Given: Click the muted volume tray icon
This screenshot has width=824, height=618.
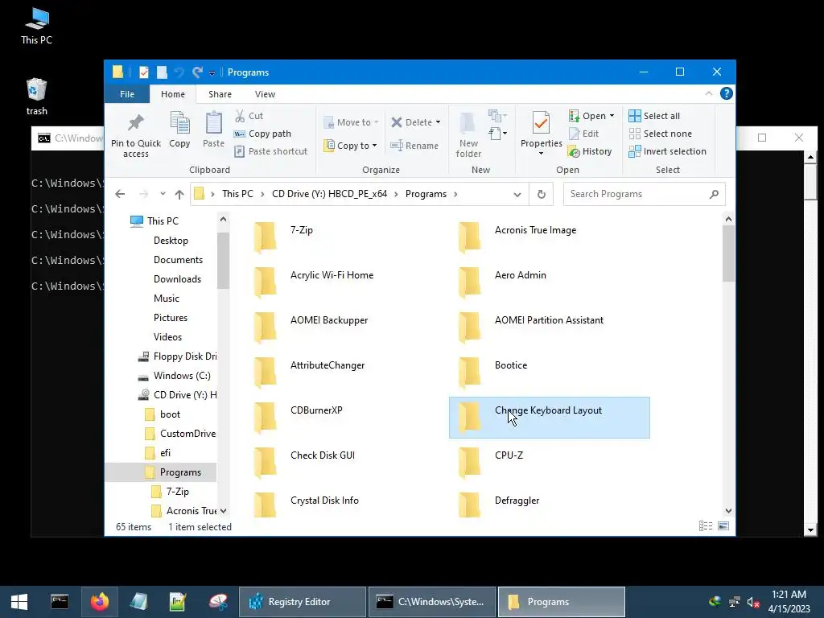Looking at the screenshot, I should coord(753,602).
